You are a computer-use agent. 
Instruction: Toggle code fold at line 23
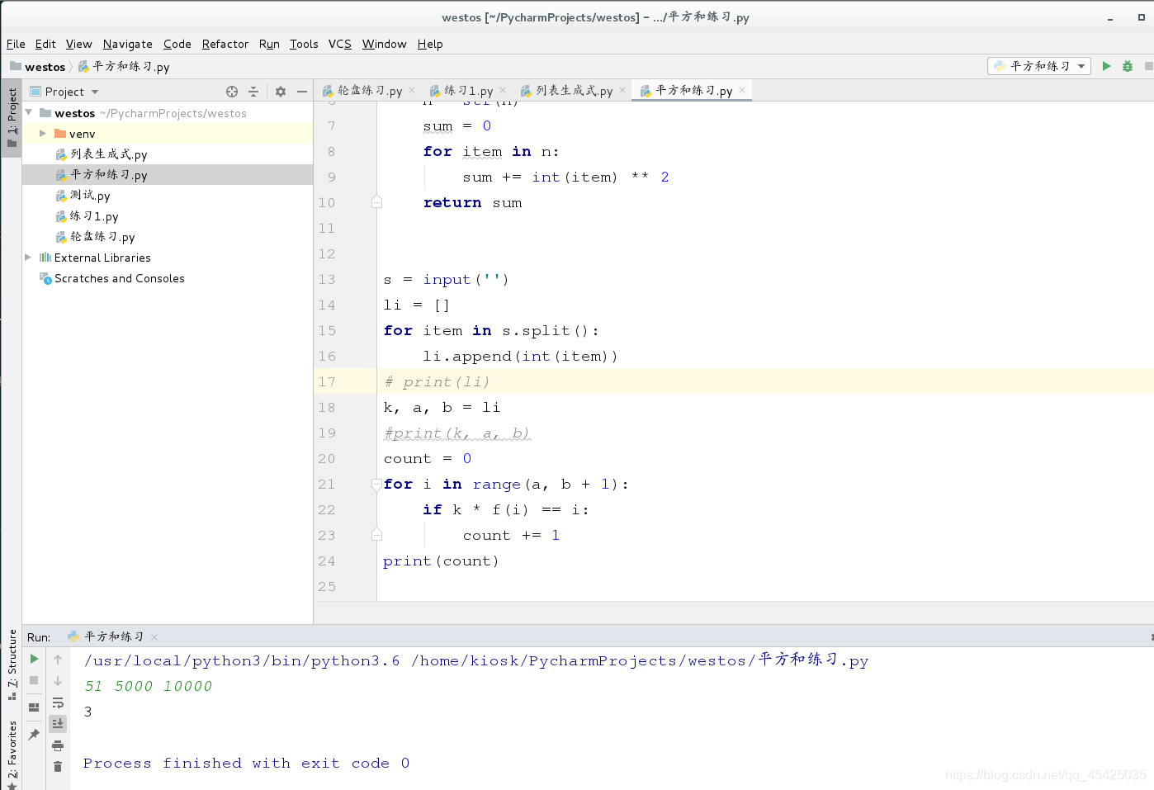pos(376,535)
